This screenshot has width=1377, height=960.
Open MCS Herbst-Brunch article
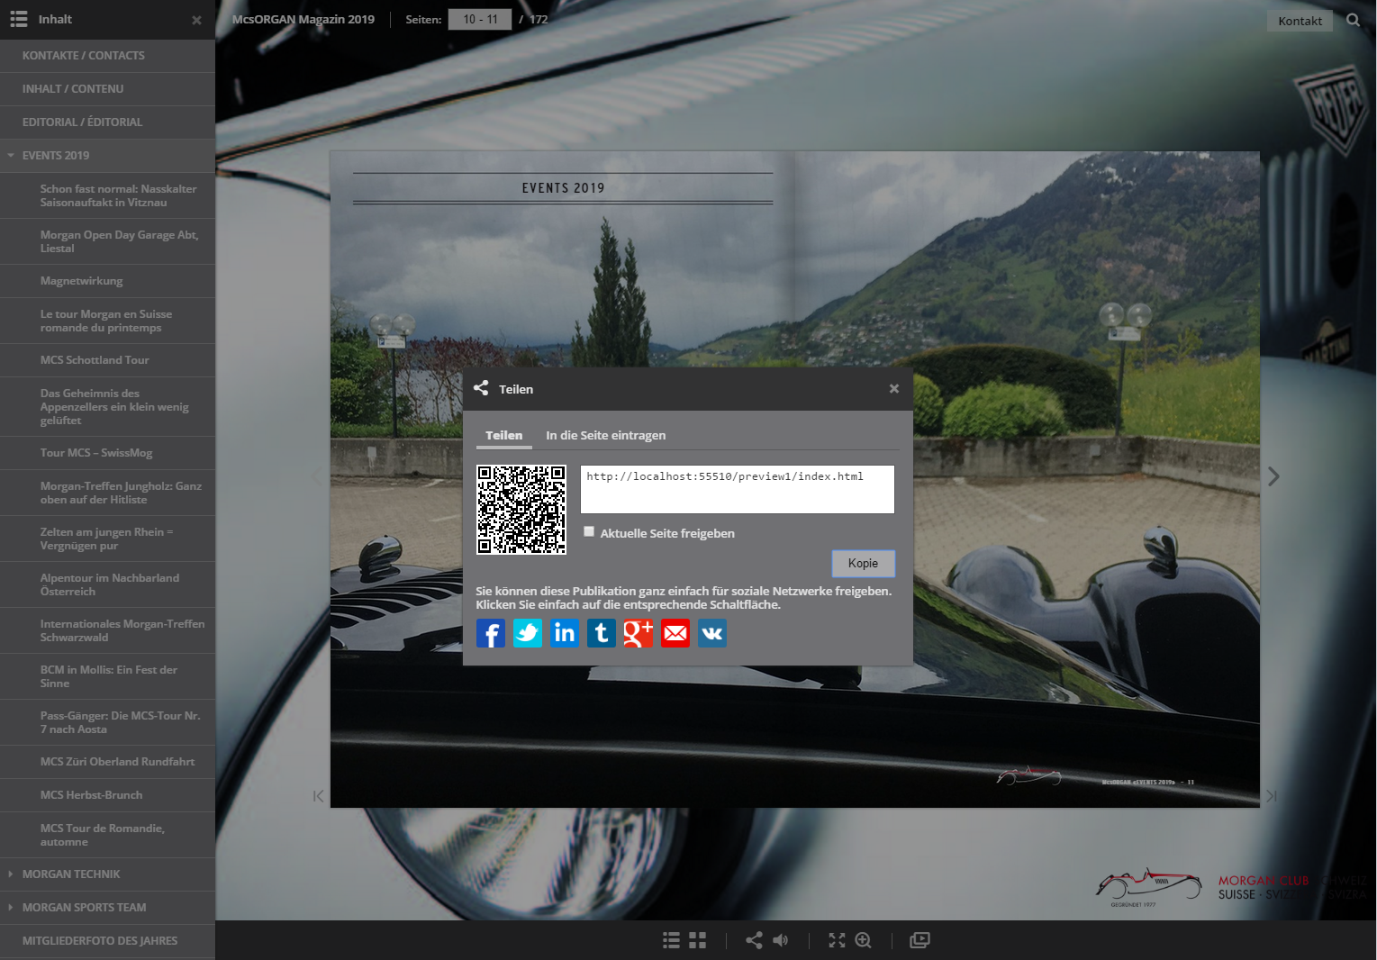[107, 795]
